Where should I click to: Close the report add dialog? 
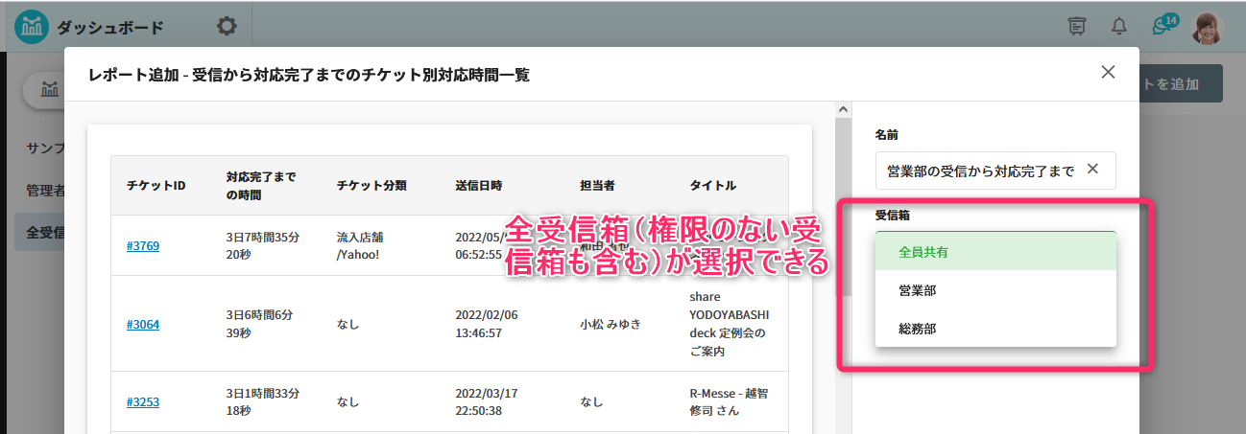1108,72
